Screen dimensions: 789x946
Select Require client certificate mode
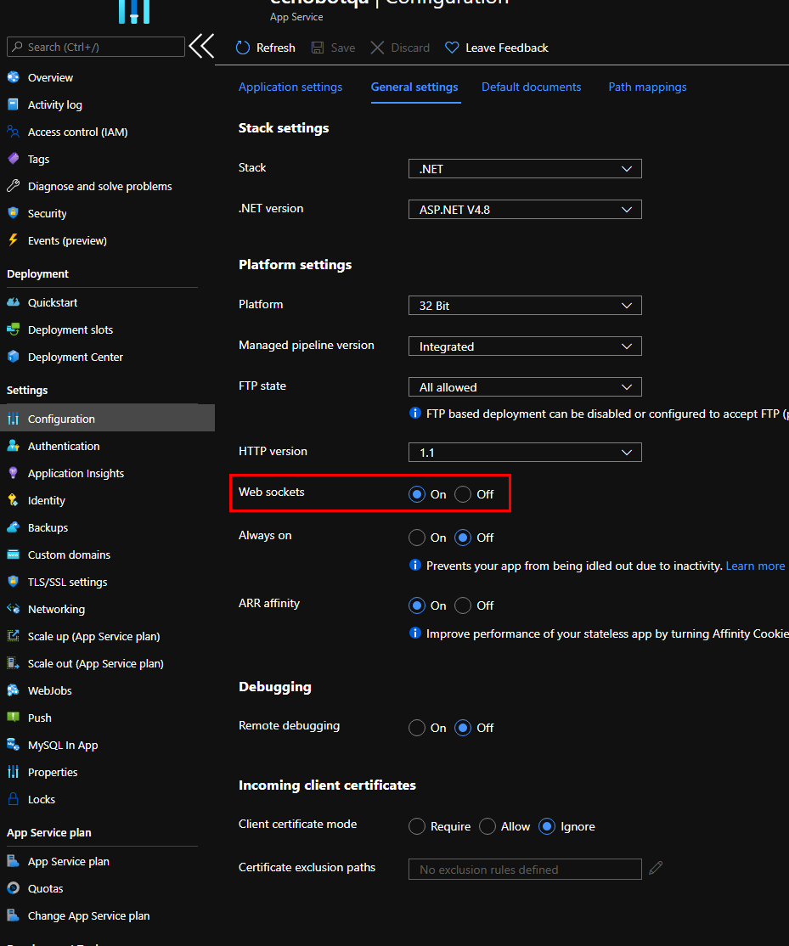pos(417,826)
